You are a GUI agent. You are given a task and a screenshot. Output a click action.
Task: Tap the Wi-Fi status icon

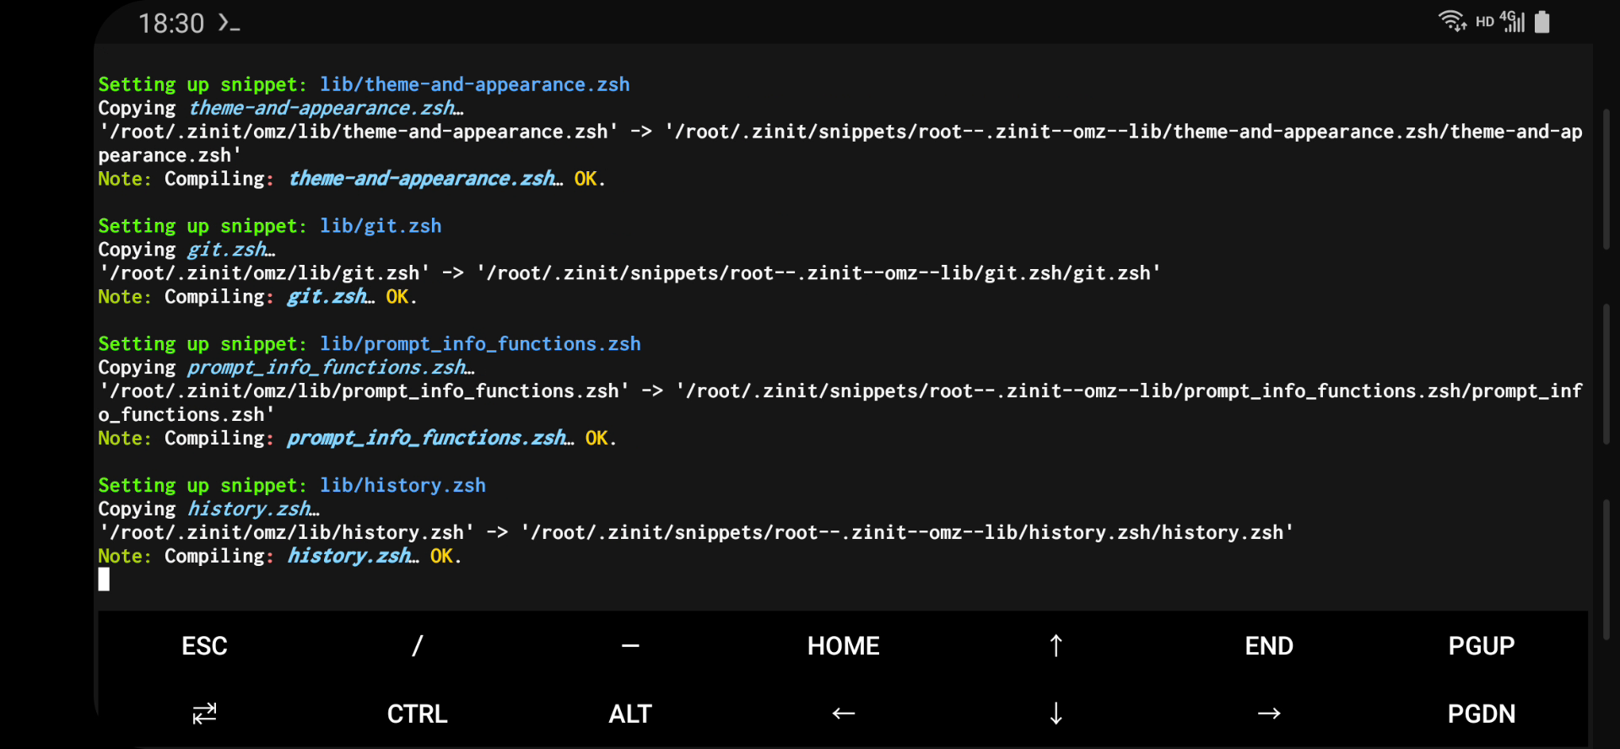[1451, 21]
